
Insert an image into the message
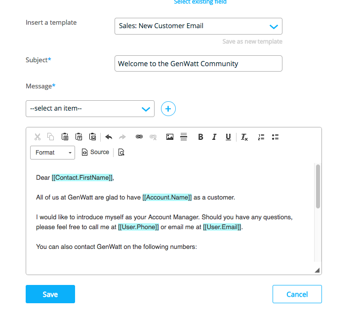(x=170, y=137)
